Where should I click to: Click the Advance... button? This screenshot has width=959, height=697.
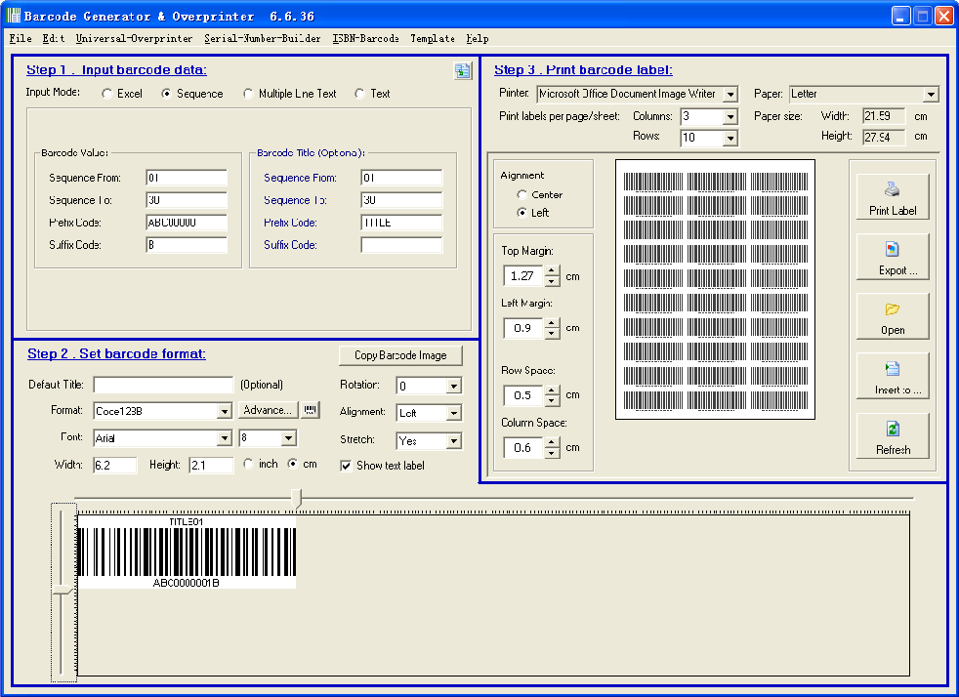point(269,410)
